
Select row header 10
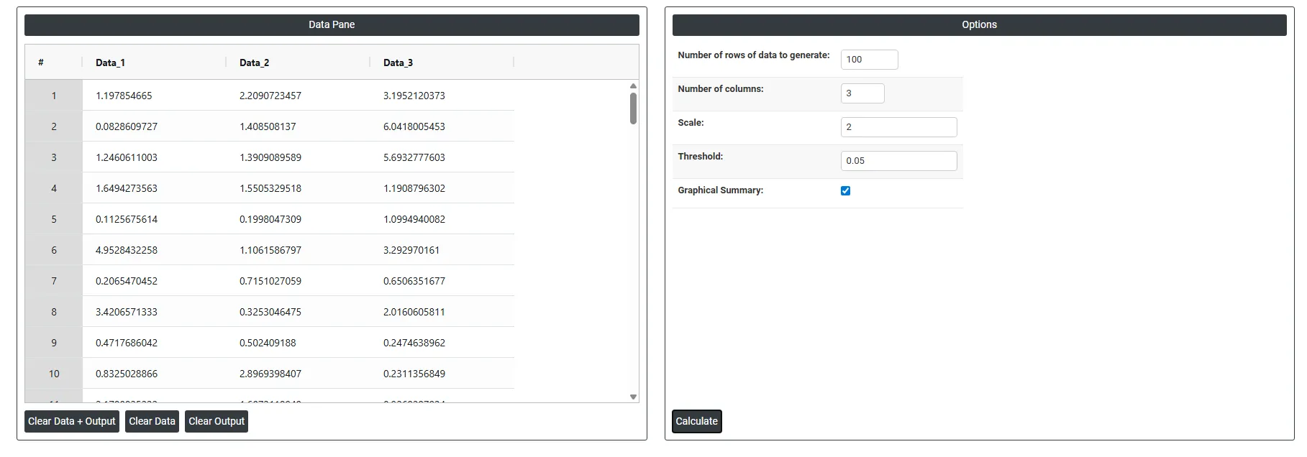tap(54, 374)
